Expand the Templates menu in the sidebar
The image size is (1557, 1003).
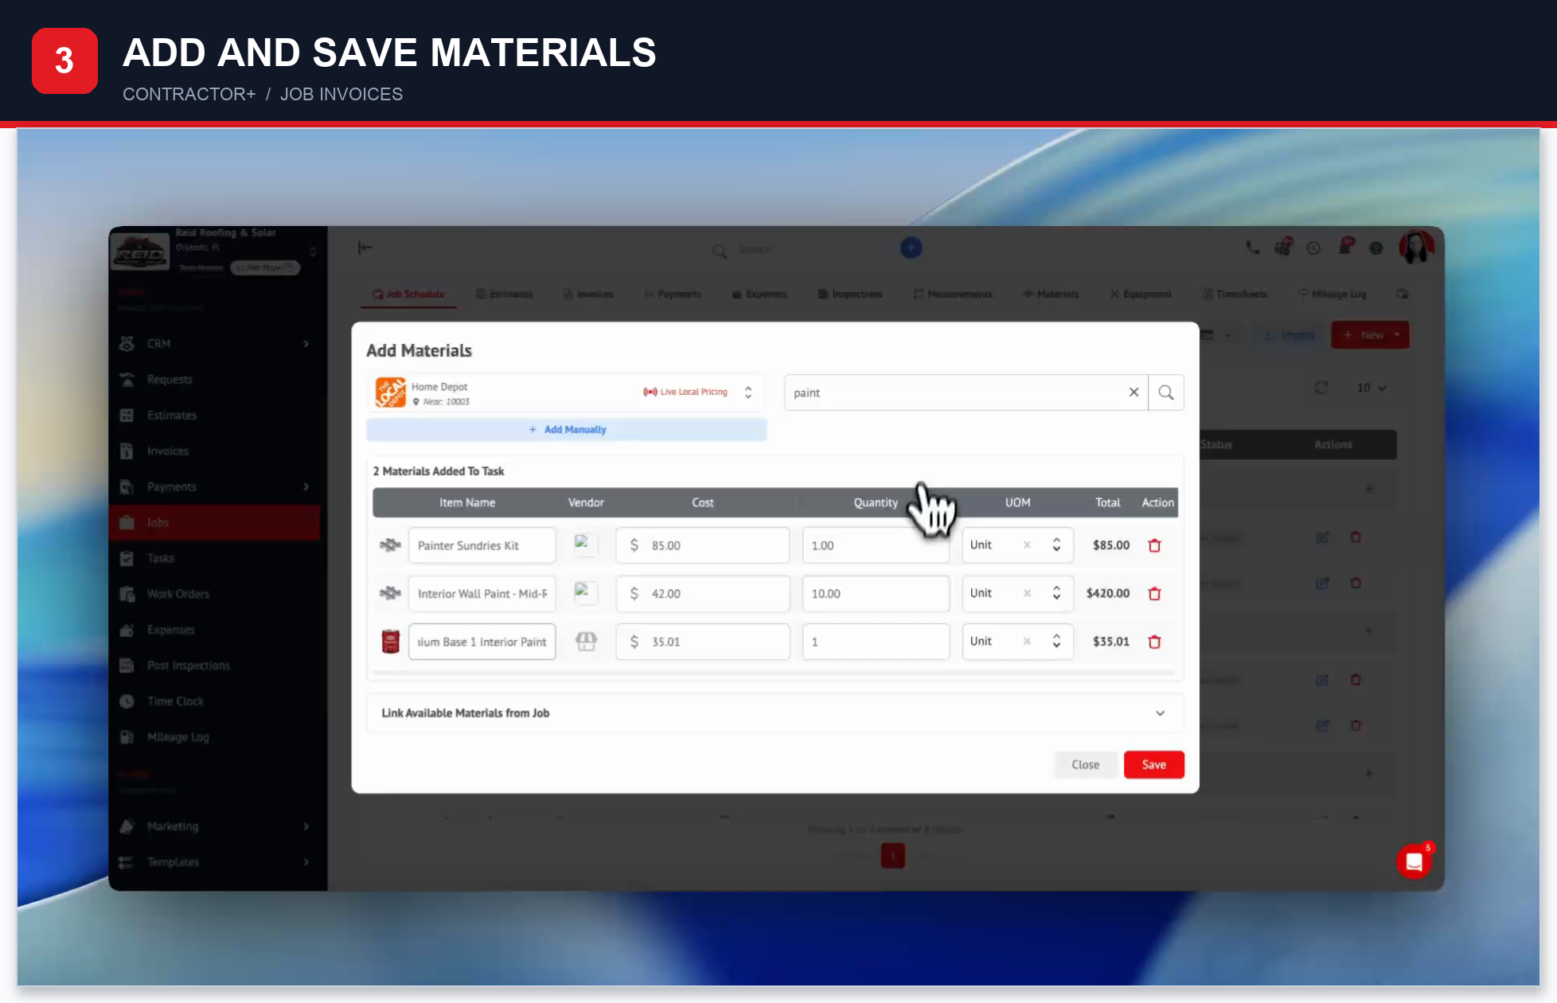[x=215, y=862]
